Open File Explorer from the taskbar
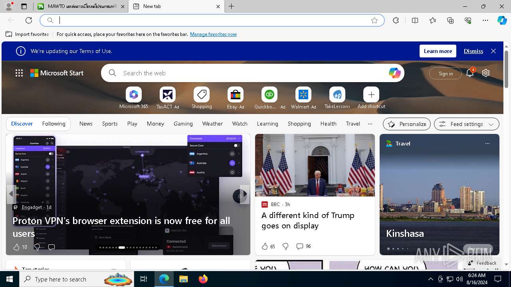This screenshot has height=287, width=511. 183,279
